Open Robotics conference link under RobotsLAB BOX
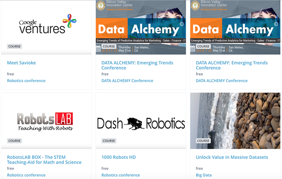Image resolution: width=282 pixels, height=179 pixels. [x=26, y=175]
